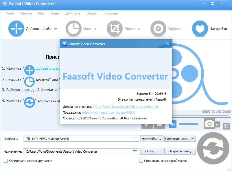Open the Помощь menu
This screenshot has width=232, height=172.
[111, 13]
